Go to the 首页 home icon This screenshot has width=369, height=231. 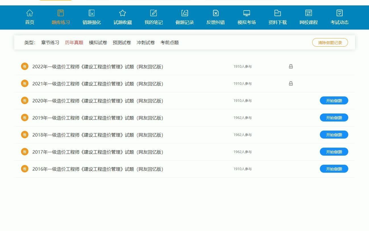30,13
